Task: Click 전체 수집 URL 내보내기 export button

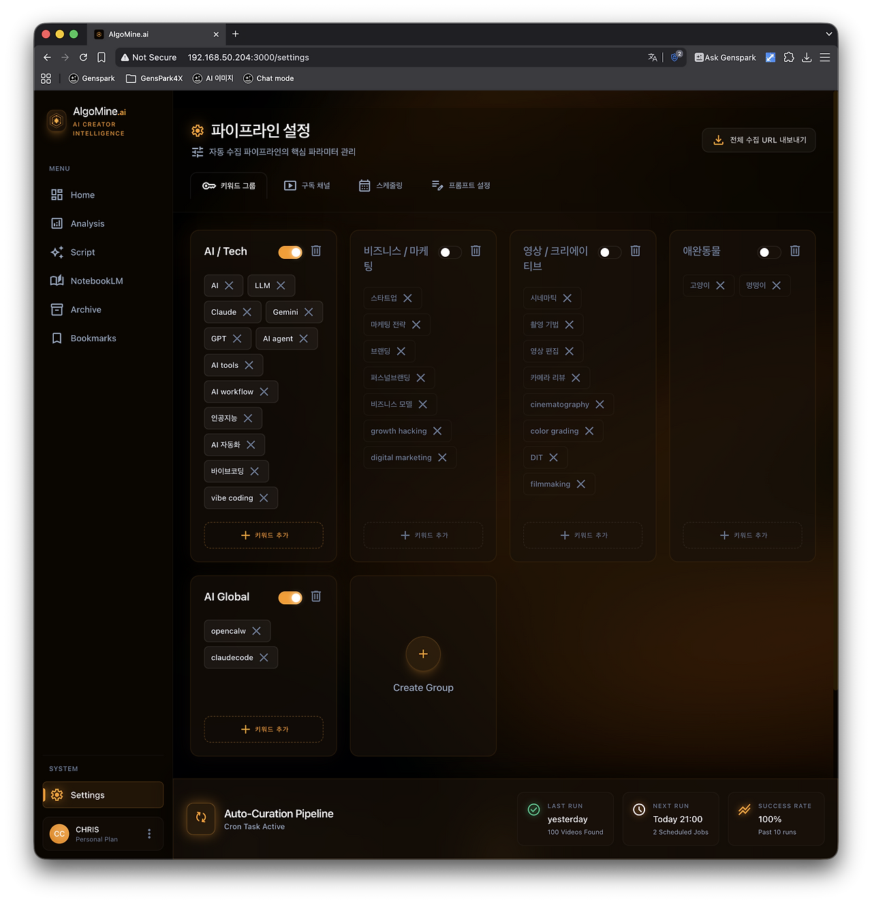Action: (759, 140)
